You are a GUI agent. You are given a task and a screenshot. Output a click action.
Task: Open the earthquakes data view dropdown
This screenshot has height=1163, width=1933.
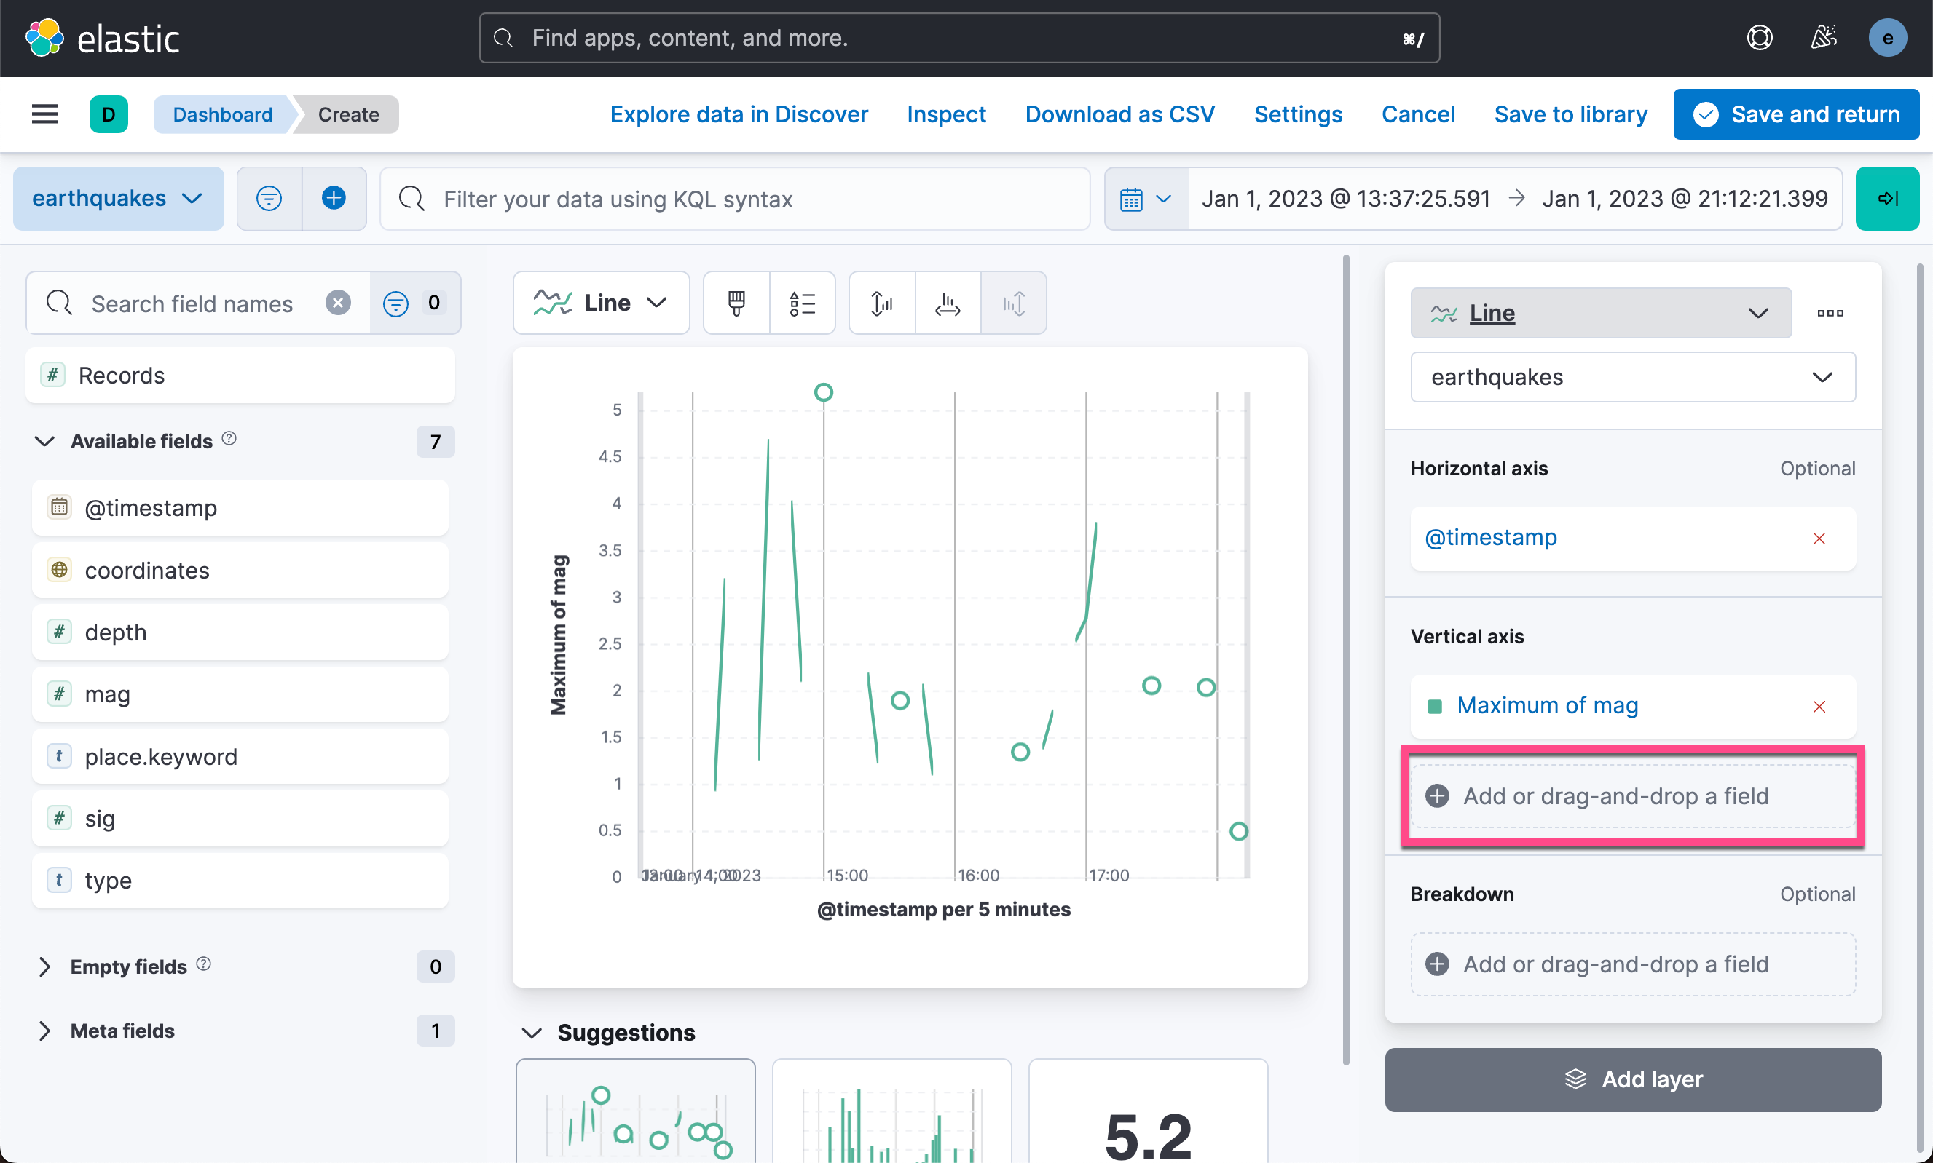pyautogui.click(x=118, y=198)
